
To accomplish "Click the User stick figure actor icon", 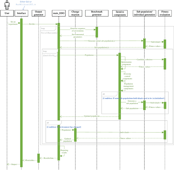I will coord(7,5).
